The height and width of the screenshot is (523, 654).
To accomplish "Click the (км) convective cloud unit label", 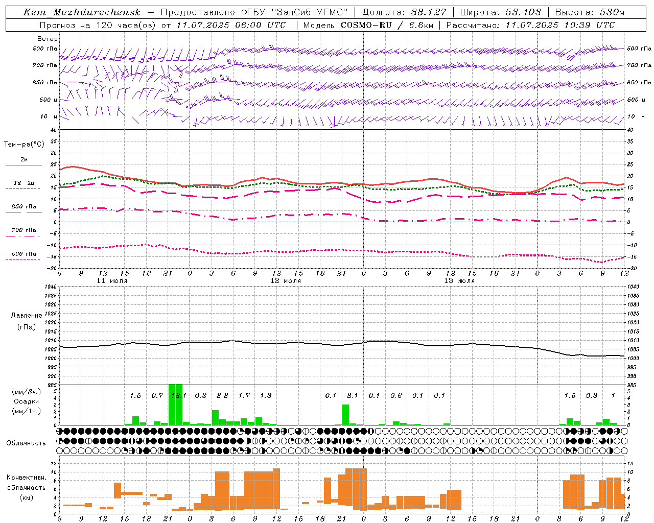I will pos(26,497).
